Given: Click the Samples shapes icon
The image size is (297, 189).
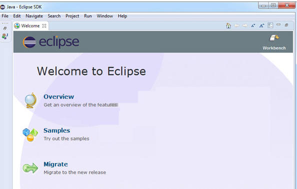Looking at the screenshot, I should [x=30, y=135].
